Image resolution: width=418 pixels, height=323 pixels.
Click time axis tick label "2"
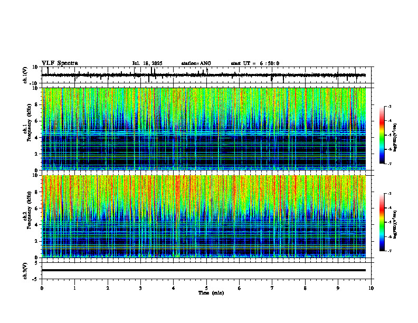pos(108,288)
